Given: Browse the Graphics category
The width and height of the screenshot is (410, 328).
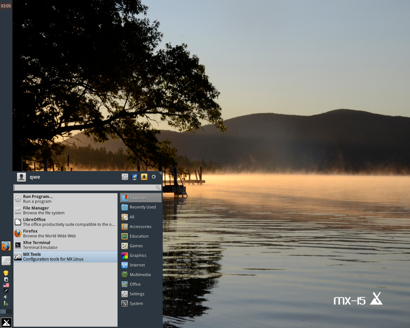Looking at the screenshot, I should point(141,255).
